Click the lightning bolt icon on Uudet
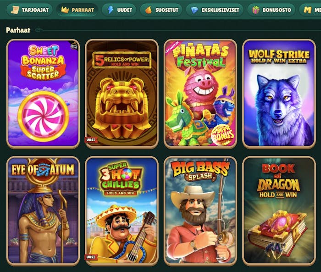 tap(111, 10)
